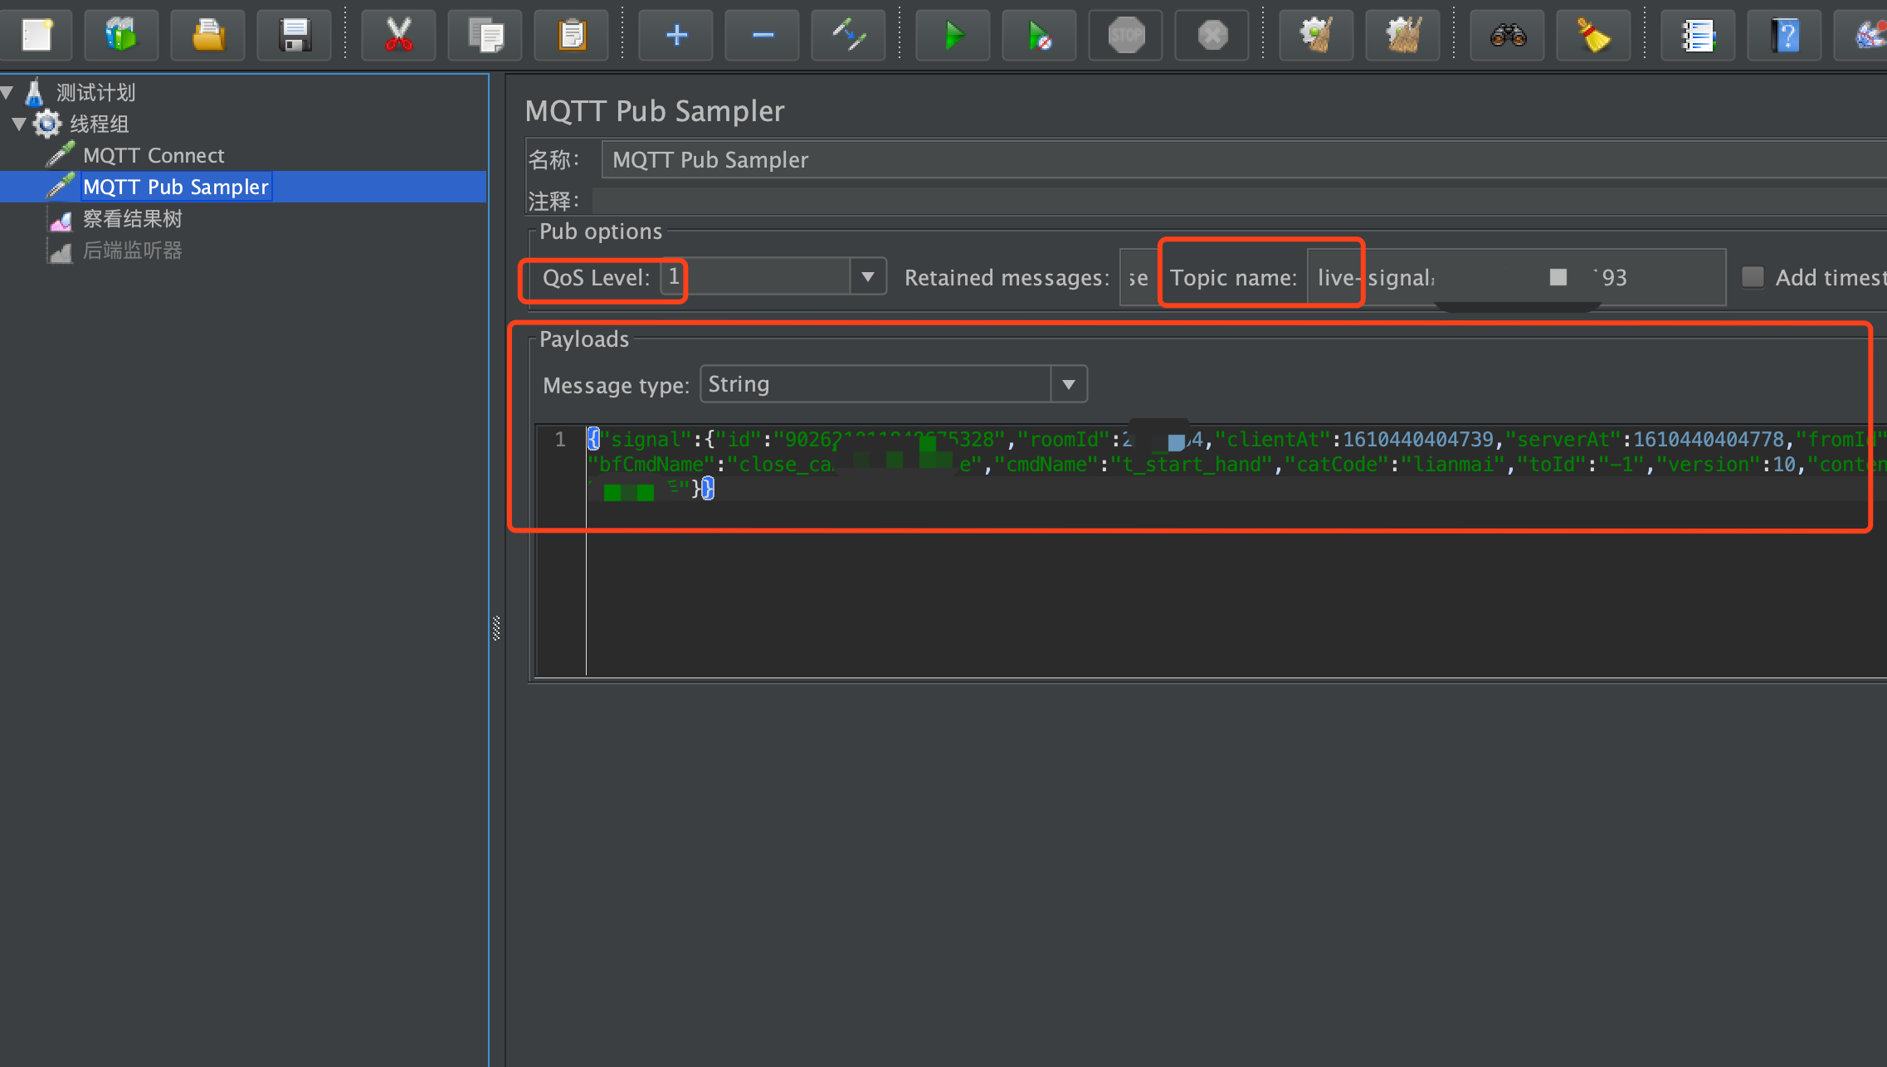The height and width of the screenshot is (1067, 1887).
Task: Open the Function helper dialog icon
Action: (x=1698, y=35)
